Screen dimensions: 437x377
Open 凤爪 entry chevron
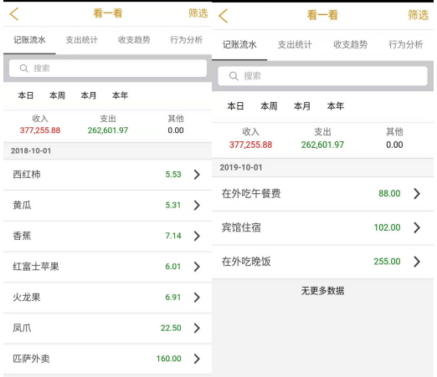point(197,328)
